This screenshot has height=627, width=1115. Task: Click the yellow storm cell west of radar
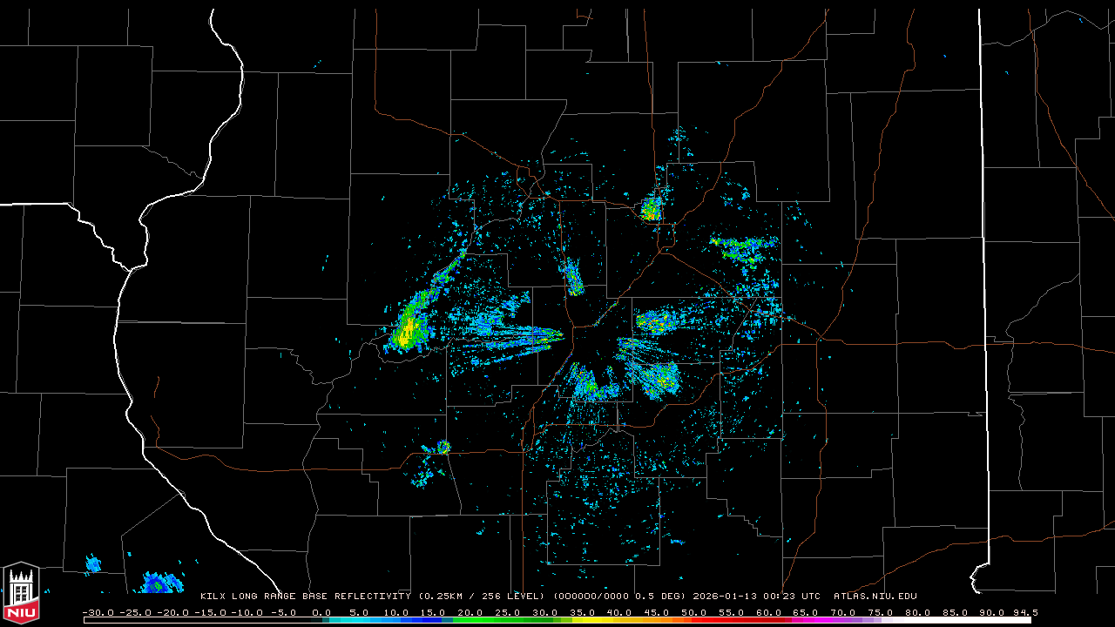(408, 330)
